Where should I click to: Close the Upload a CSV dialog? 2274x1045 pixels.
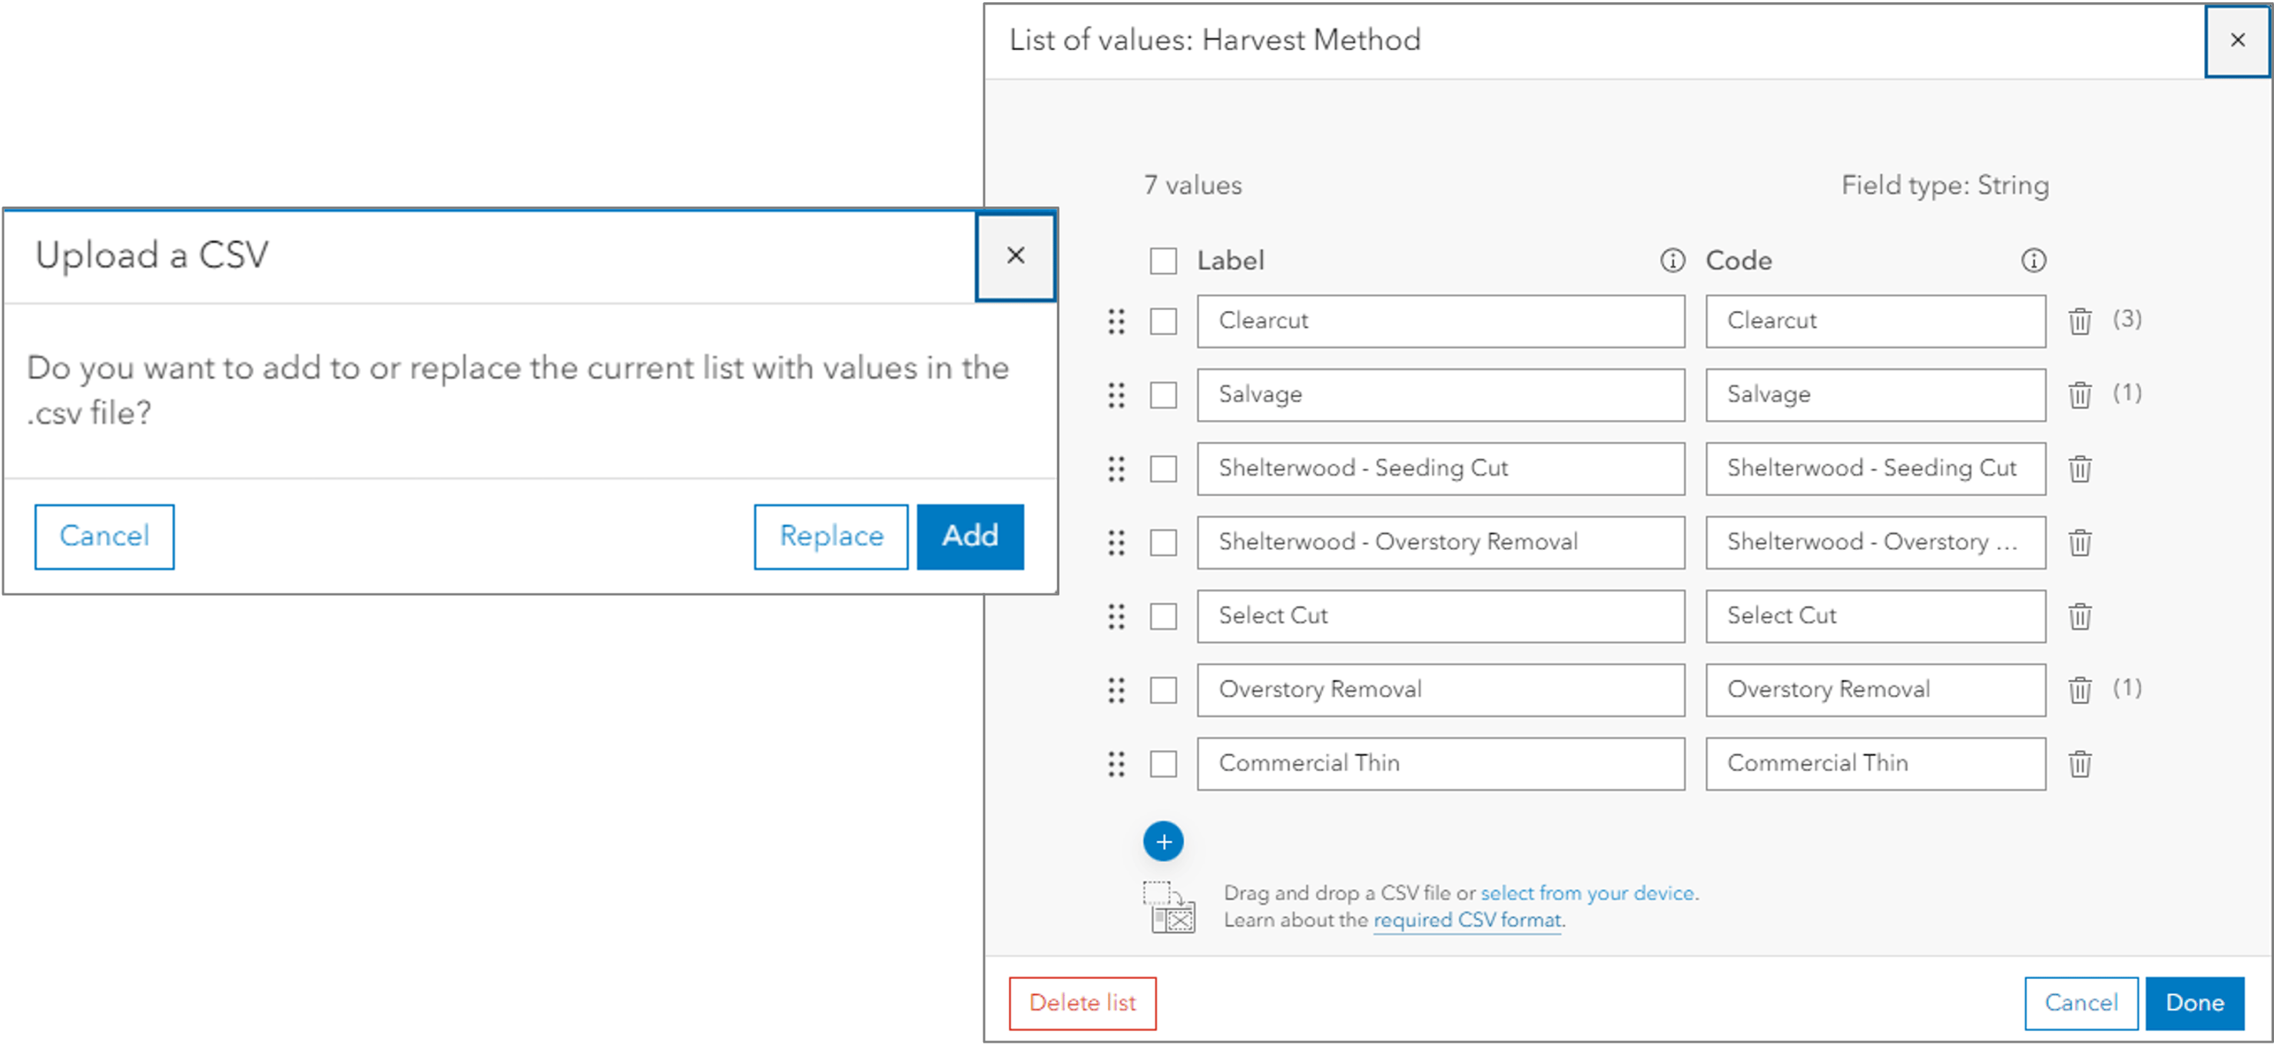(1014, 255)
